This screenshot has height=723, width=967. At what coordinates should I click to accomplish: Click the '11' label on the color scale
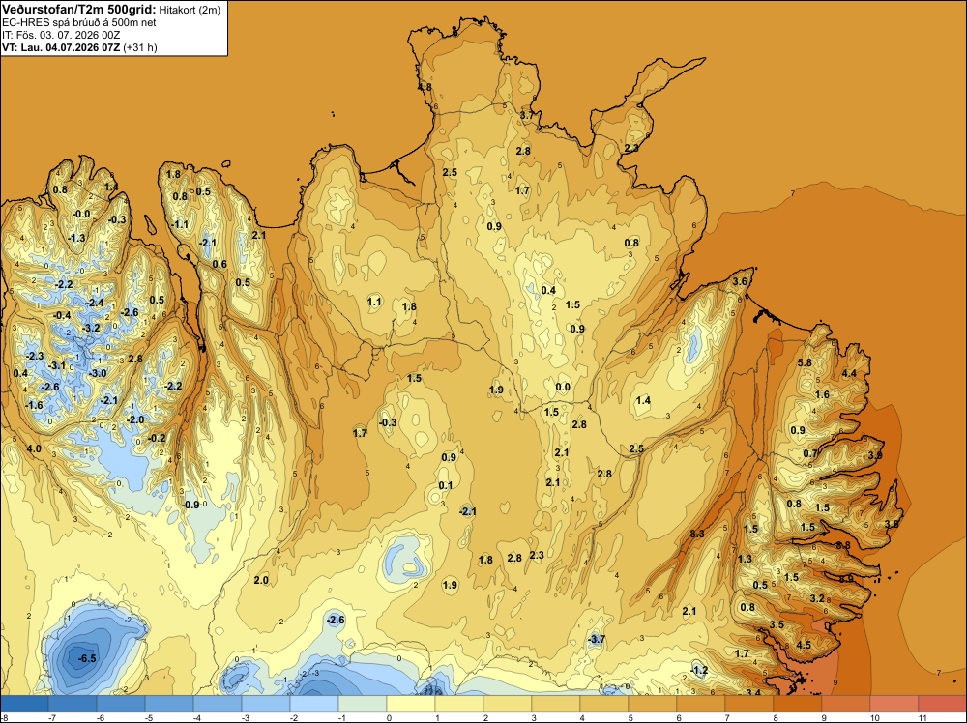(x=923, y=717)
